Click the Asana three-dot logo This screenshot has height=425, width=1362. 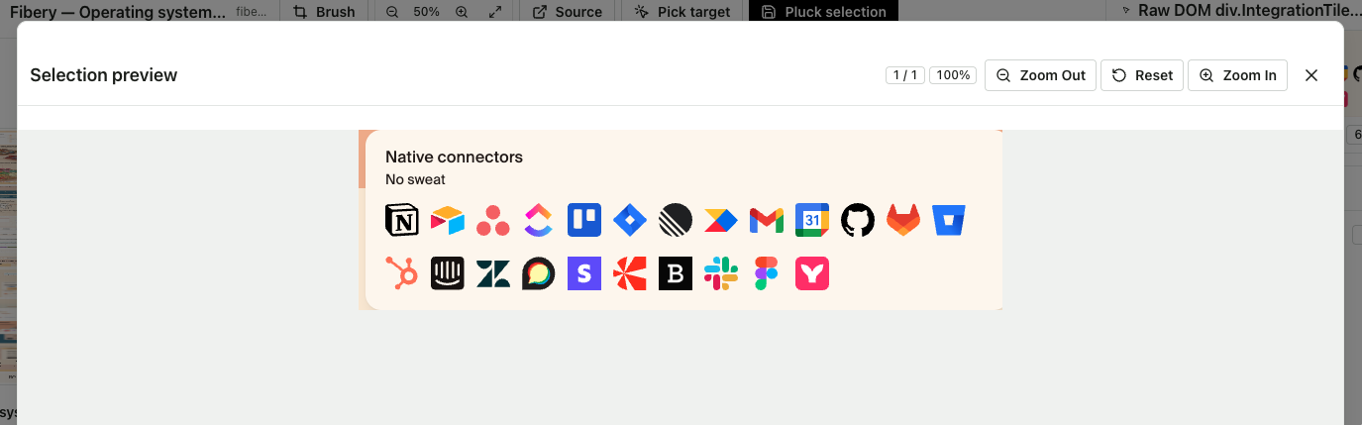click(493, 220)
